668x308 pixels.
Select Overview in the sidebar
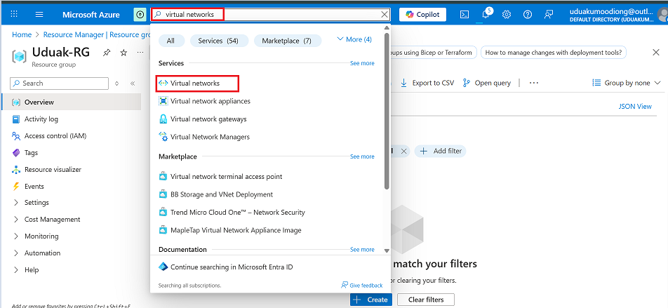[x=71, y=102]
